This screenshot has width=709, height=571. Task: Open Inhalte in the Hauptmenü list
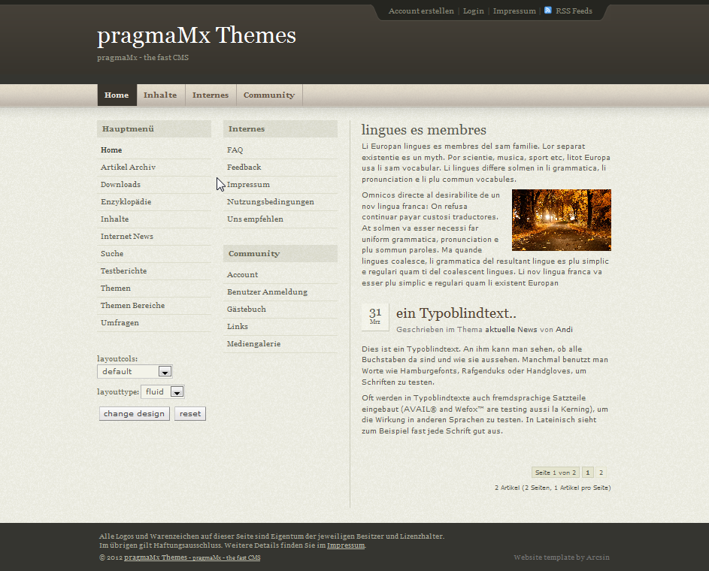click(114, 219)
